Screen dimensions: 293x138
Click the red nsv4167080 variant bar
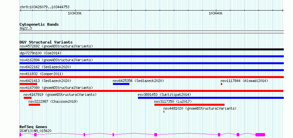point(151,91)
